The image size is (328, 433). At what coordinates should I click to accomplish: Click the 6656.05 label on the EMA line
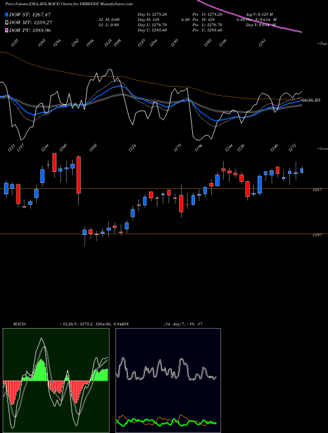click(x=311, y=100)
